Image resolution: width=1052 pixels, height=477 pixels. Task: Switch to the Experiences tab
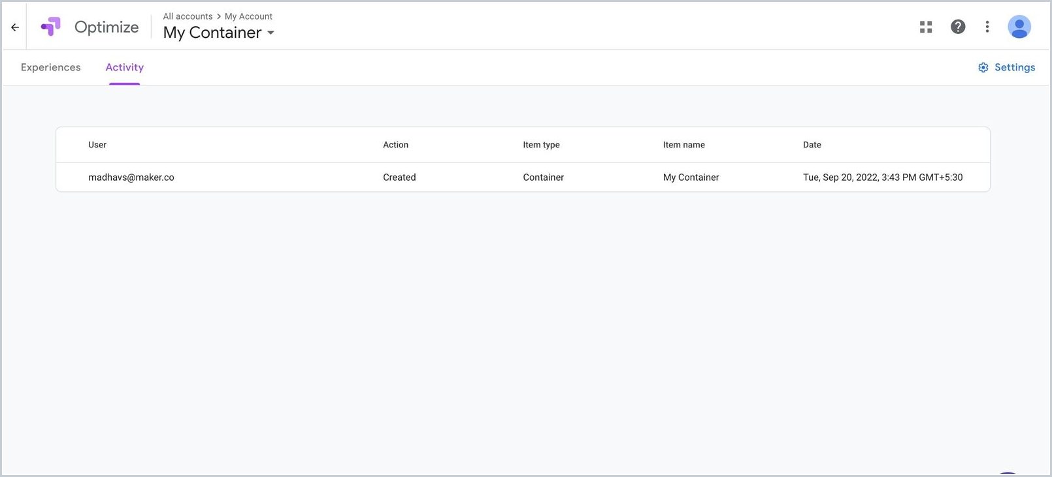point(51,67)
